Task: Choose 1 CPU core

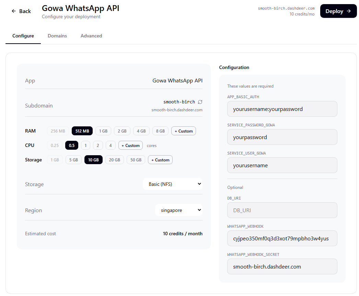Action: pos(85,146)
